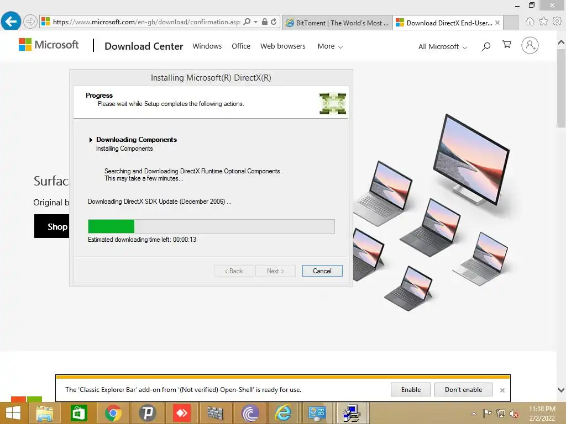566x424 pixels.
Task: Enable the Classic Explorer Bar add-on
Action: point(411,390)
